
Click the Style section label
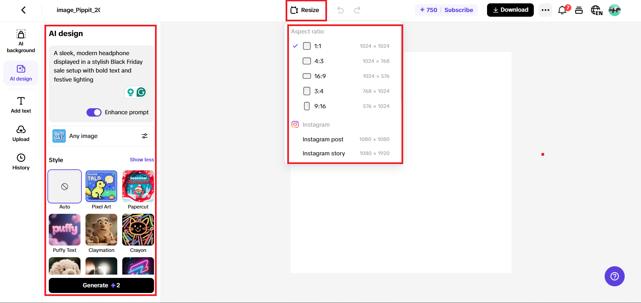point(56,160)
